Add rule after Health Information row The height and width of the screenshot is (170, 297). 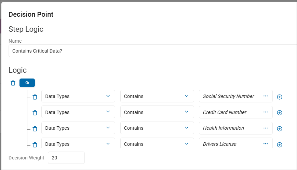tap(279, 129)
